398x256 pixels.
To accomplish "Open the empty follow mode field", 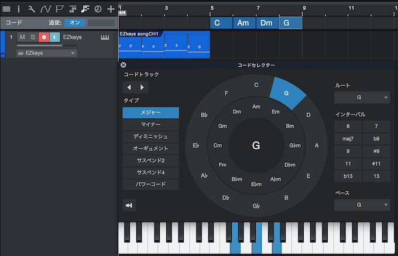I will [x=101, y=23].
